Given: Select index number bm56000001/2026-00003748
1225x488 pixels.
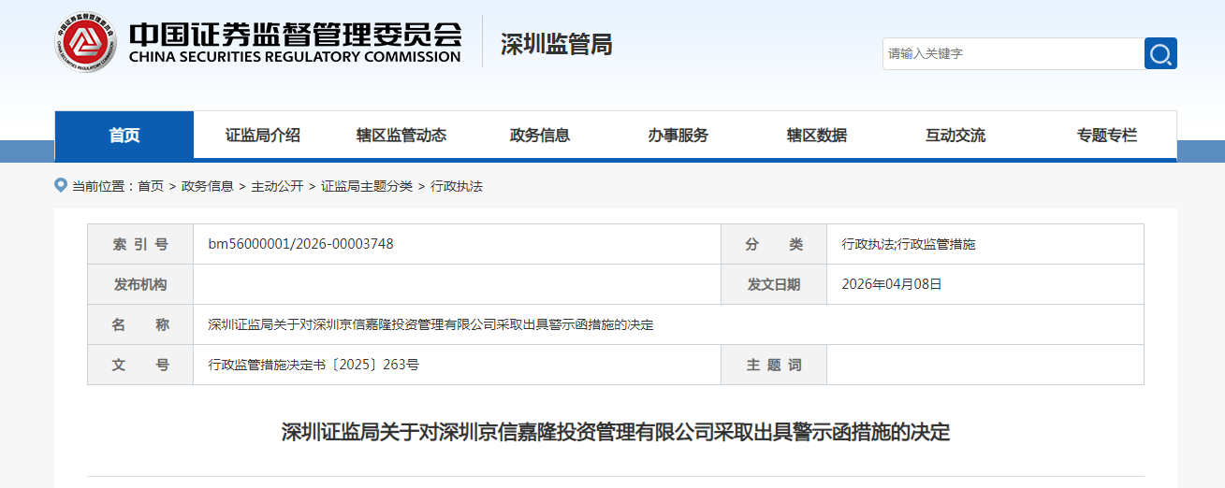Looking at the screenshot, I should pos(300,244).
